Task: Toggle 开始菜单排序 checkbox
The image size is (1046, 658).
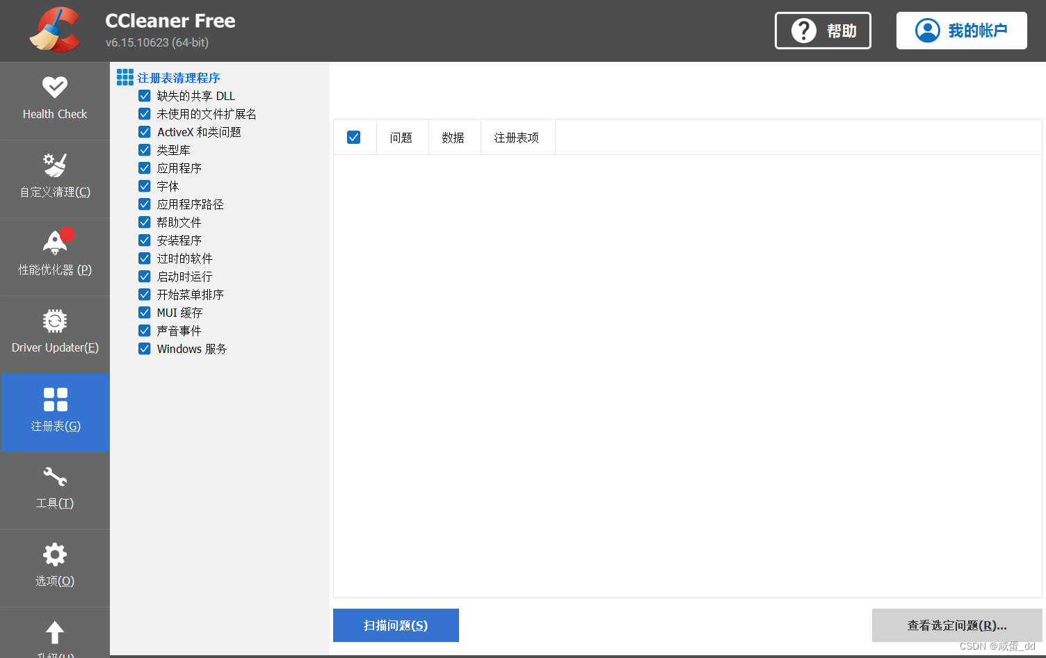Action: pyautogui.click(x=145, y=295)
